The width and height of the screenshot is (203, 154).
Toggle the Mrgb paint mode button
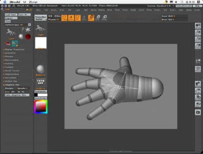click(x=50, y=16)
